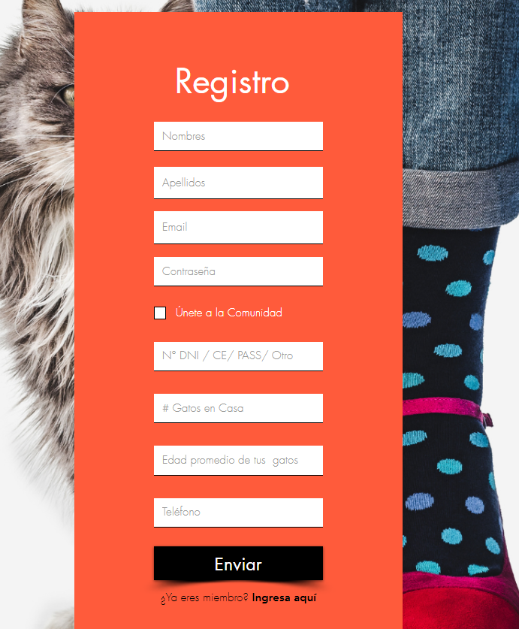The width and height of the screenshot is (519, 629).
Task: Click the Contraseña password field
Action: click(x=238, y=271)
